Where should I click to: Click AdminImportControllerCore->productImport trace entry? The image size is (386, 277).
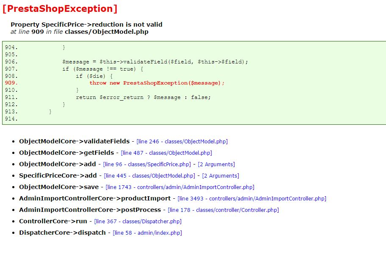click(95, 198)
